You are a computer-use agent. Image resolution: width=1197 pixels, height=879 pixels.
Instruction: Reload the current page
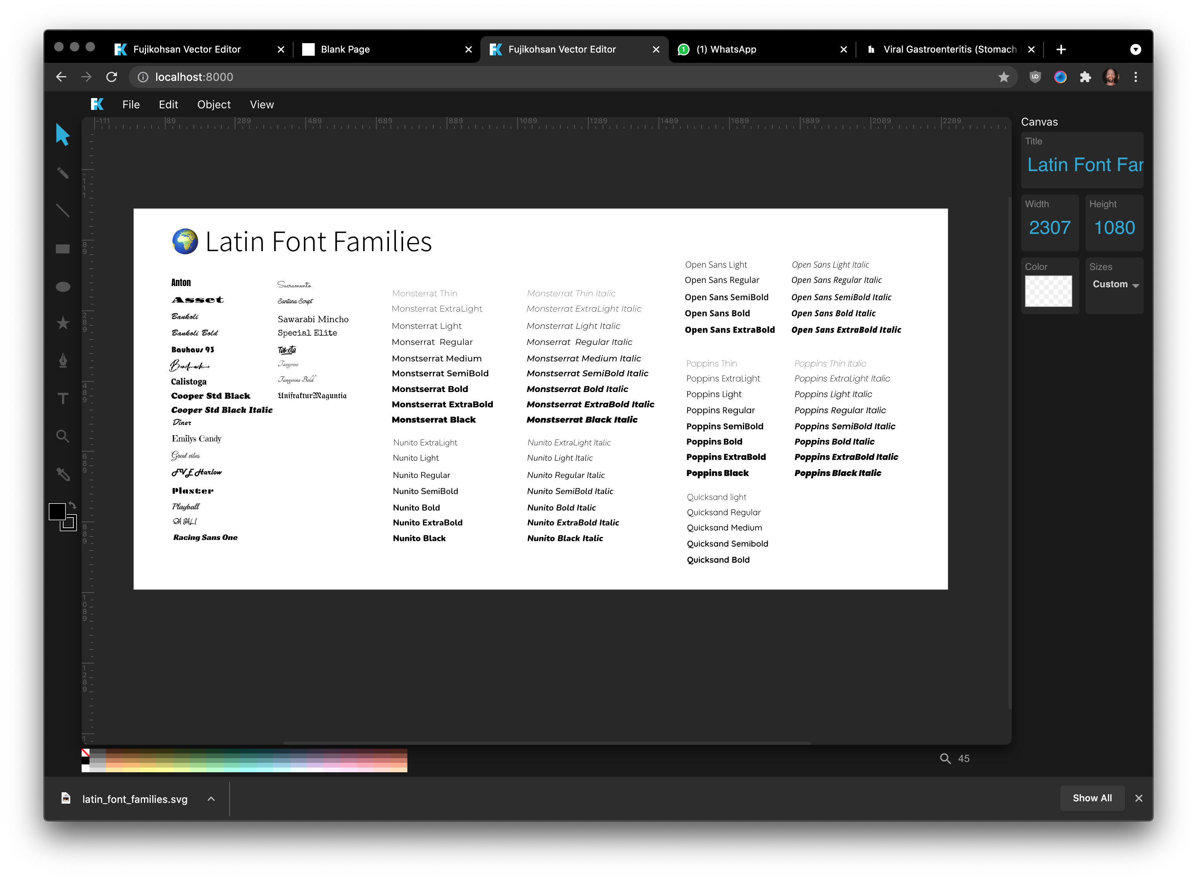[112, 77]
